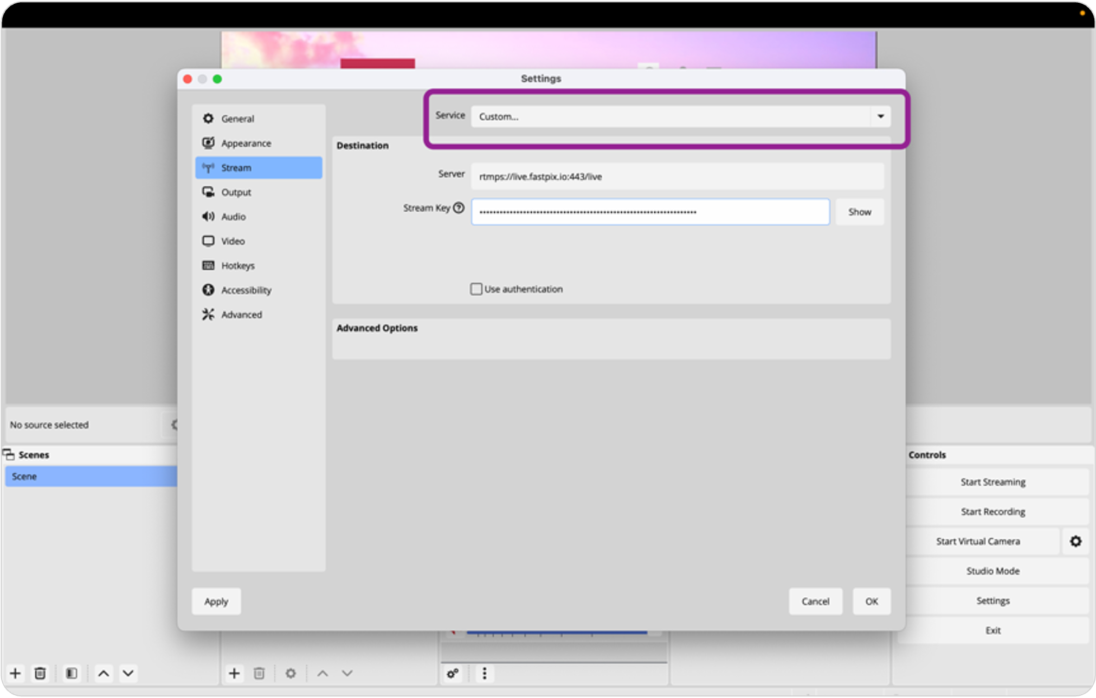The image size is (1096, 698).
Task: Open advanced audio properties gears icon
Action: [x=453, y=674]
